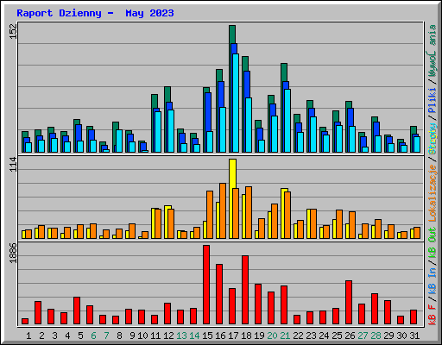Click the Pliki legend label
Image resolution: width=442 pixels, height=345 pixels.
point(432,100)
